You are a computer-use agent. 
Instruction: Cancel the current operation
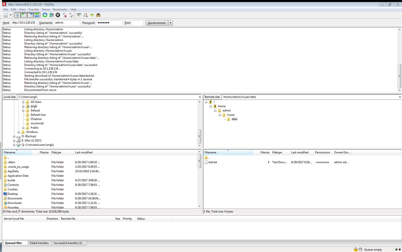click(x=58, y=15)
